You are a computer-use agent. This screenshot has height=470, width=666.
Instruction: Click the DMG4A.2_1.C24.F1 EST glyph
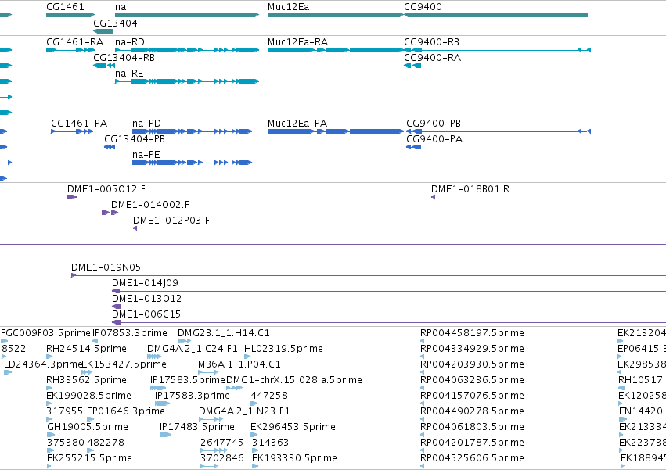tap(153, 357)
